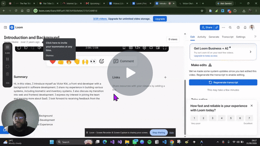Open the Loom search icon
This screenshot has height=146, width=260.
[230, 28]
